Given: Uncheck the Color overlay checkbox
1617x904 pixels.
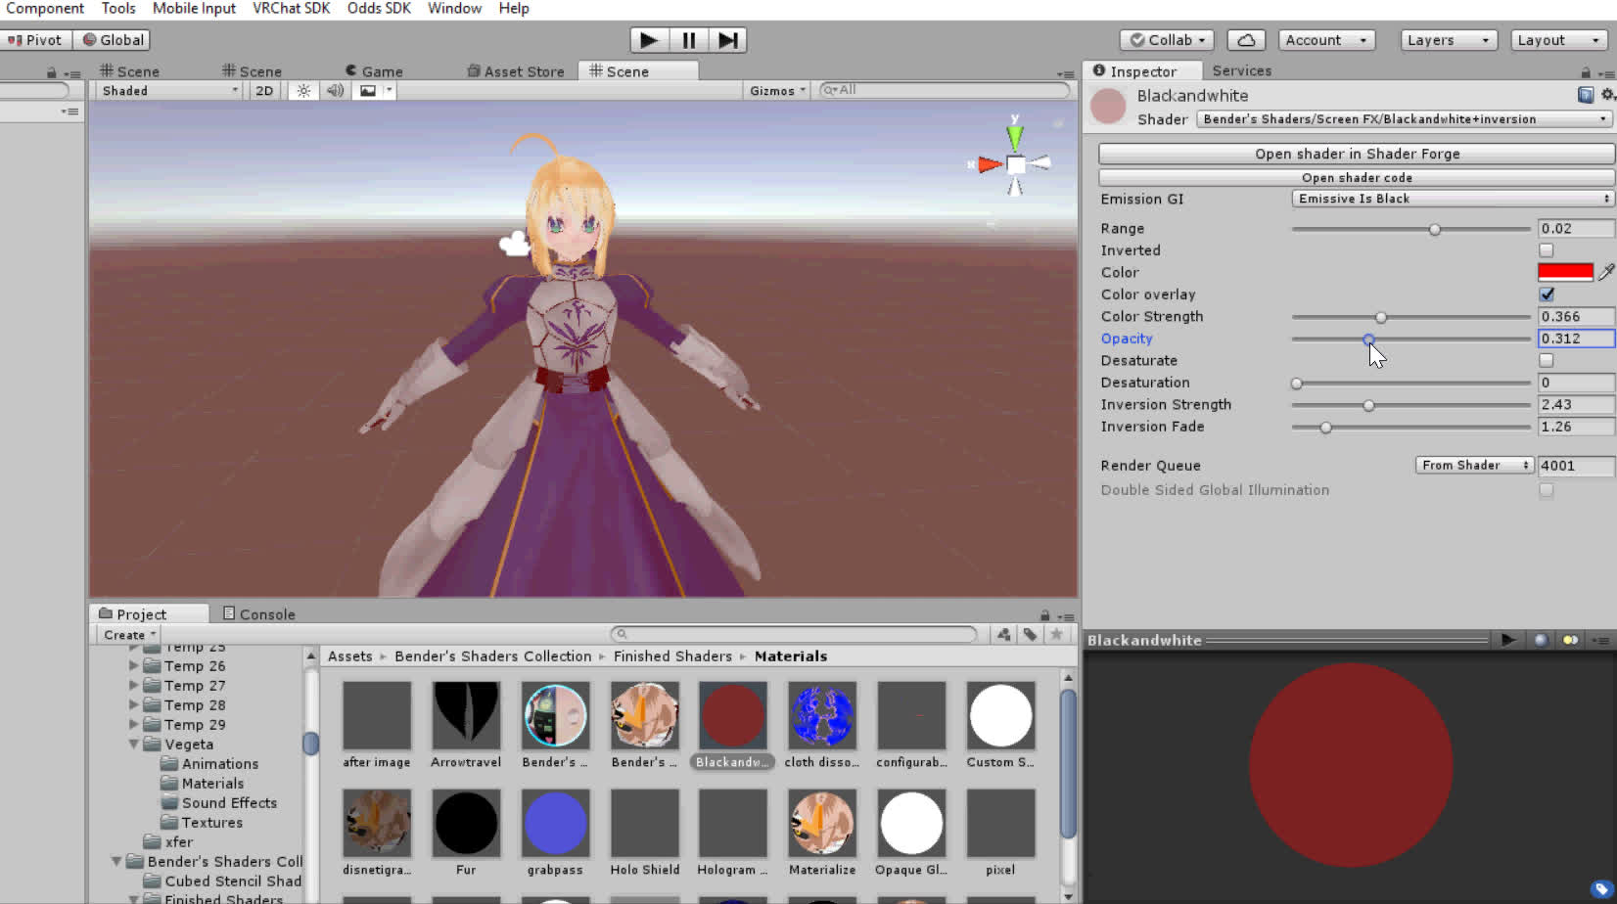Looking at the screenshot, I should coord(1547,294).
